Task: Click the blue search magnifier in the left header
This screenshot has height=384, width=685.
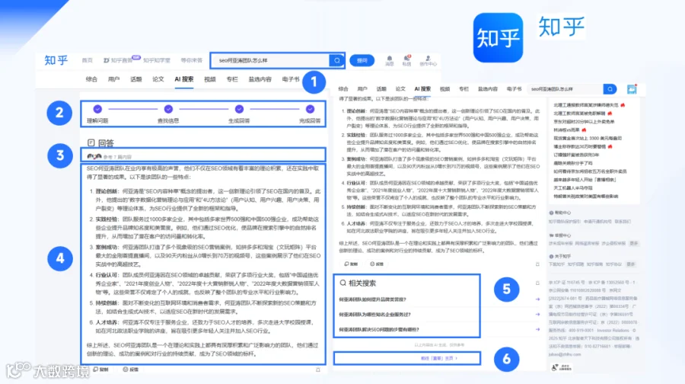Action: pyautogui.click(x=336, y=60)
